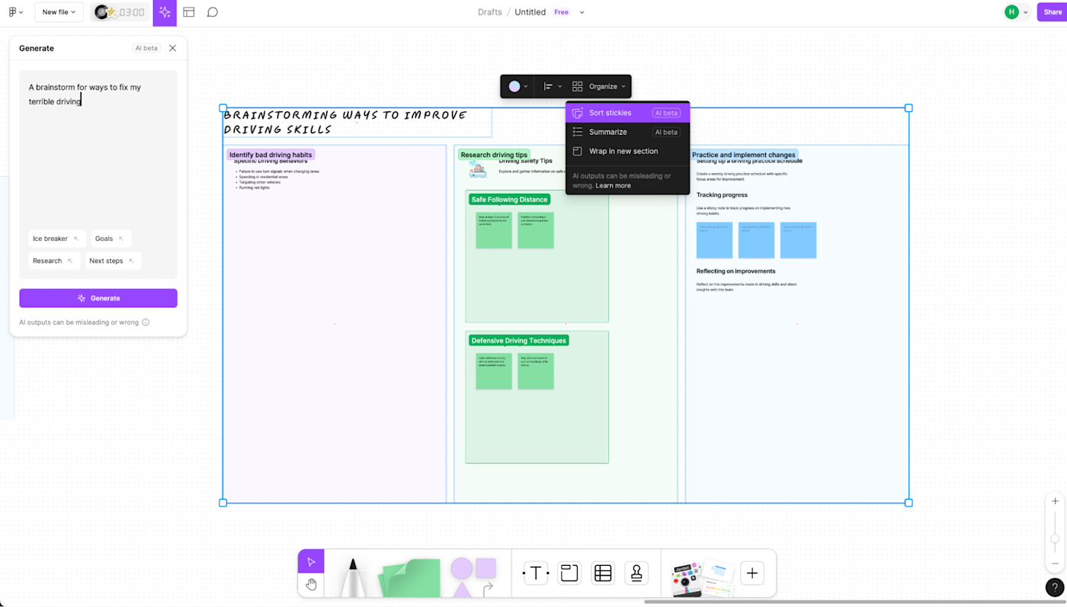Expand the chevron beside the avatar

[x=1026, y=12]
